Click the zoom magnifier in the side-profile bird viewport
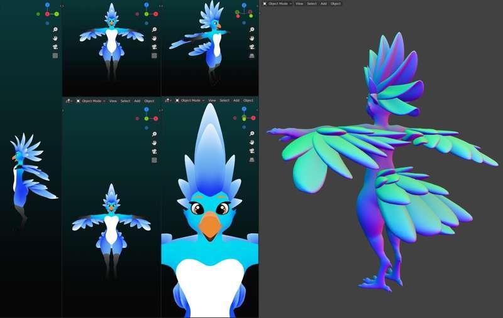This screenshot has width=503, height=318. click(x=55, y=29)
